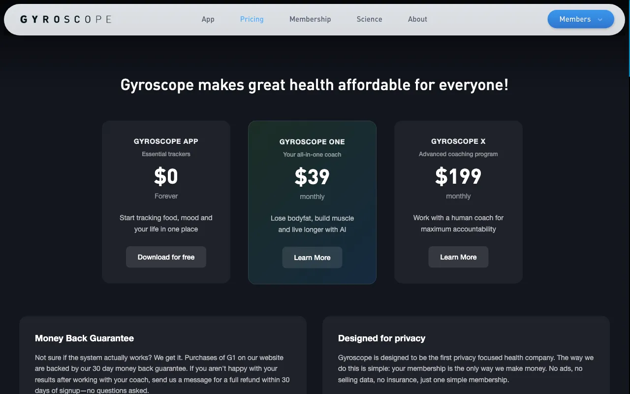Click the $199 price
Screen dimensions: 630x394
[x=458, y=176]
